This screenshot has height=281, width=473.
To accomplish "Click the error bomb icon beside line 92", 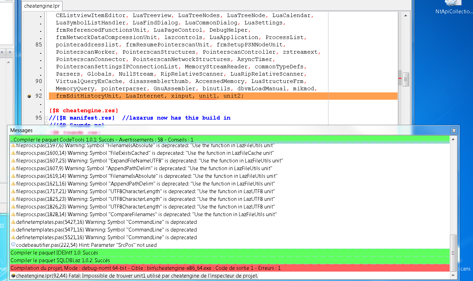I will [x=30, y=96].
